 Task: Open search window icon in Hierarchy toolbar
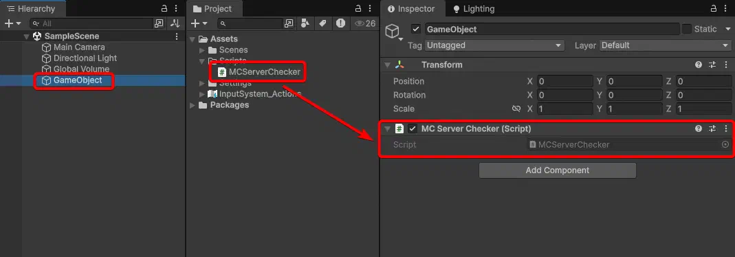(x=160, y=23)
